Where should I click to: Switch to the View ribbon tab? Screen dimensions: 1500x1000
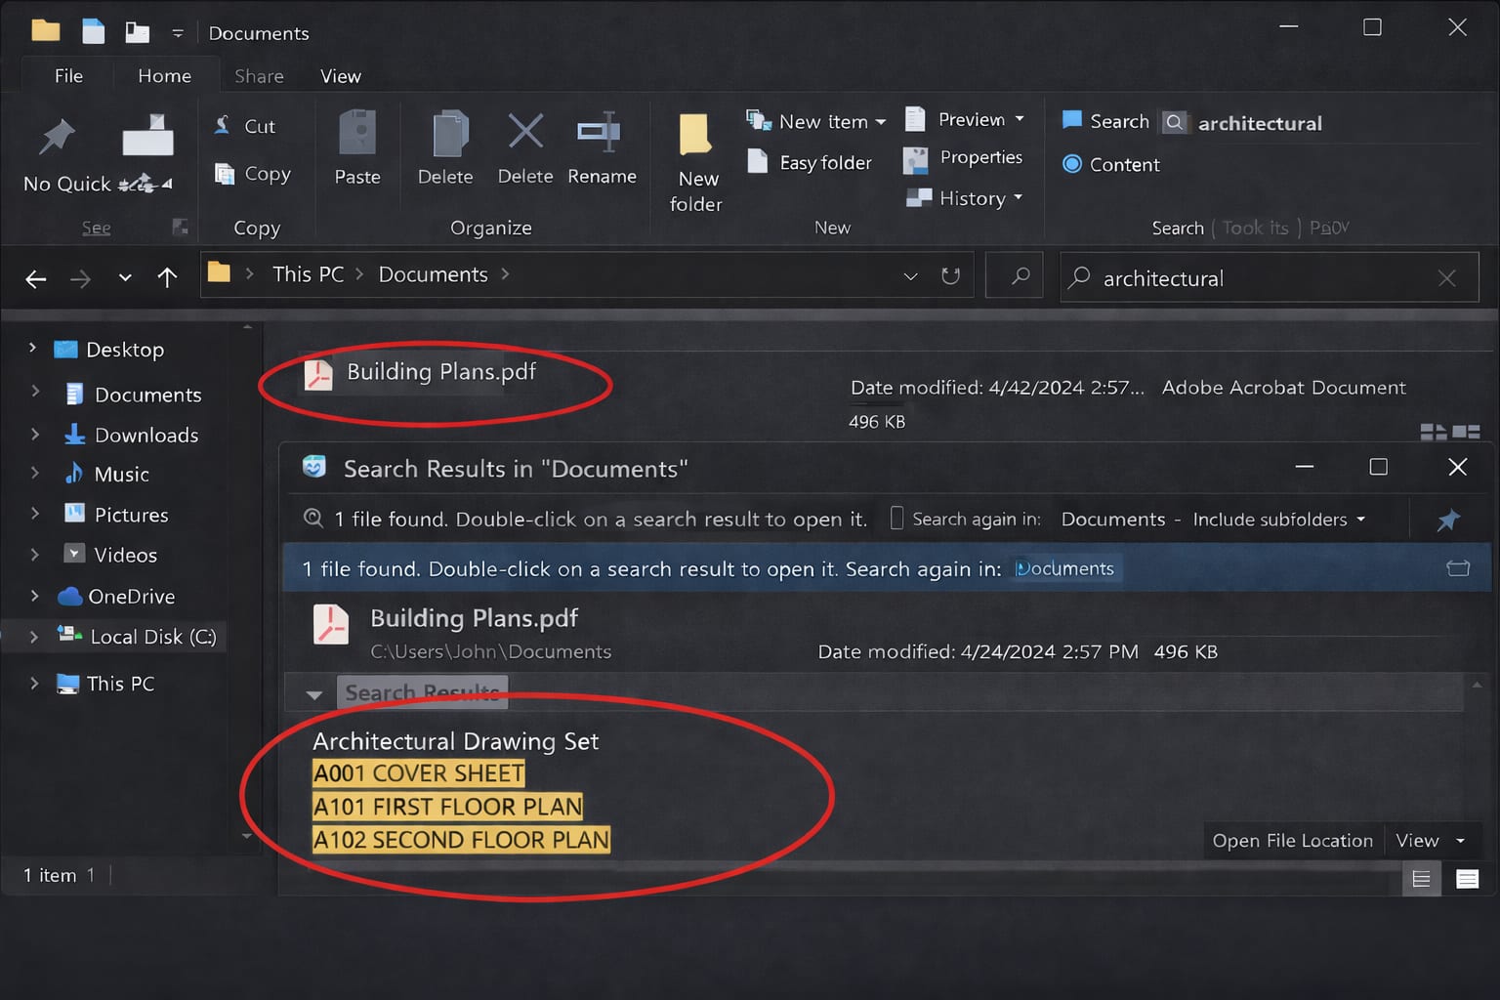(339, 75)
